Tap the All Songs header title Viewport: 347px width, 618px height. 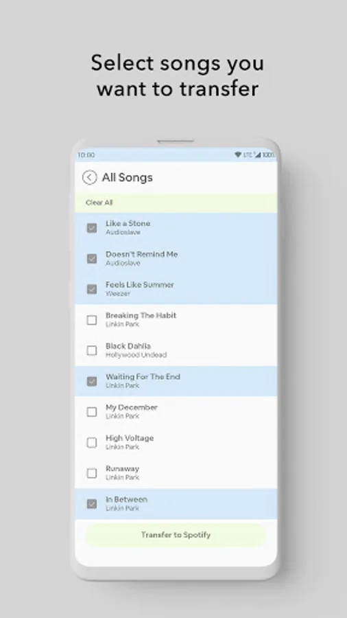127,177
